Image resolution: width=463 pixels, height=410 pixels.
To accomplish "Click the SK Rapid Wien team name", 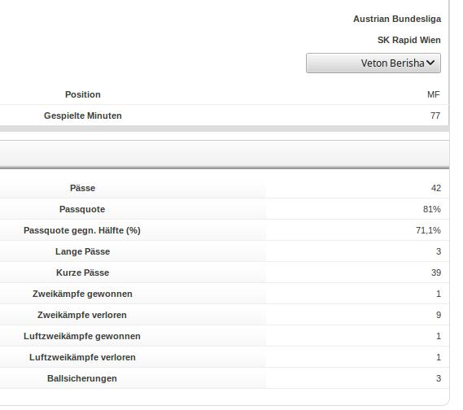I will pos(409,40).
